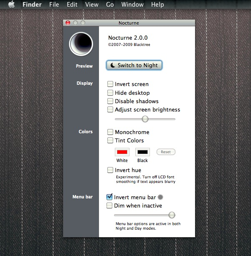Open the red White tint color well
Screen dimensions: 251x256
click(122, 152)
